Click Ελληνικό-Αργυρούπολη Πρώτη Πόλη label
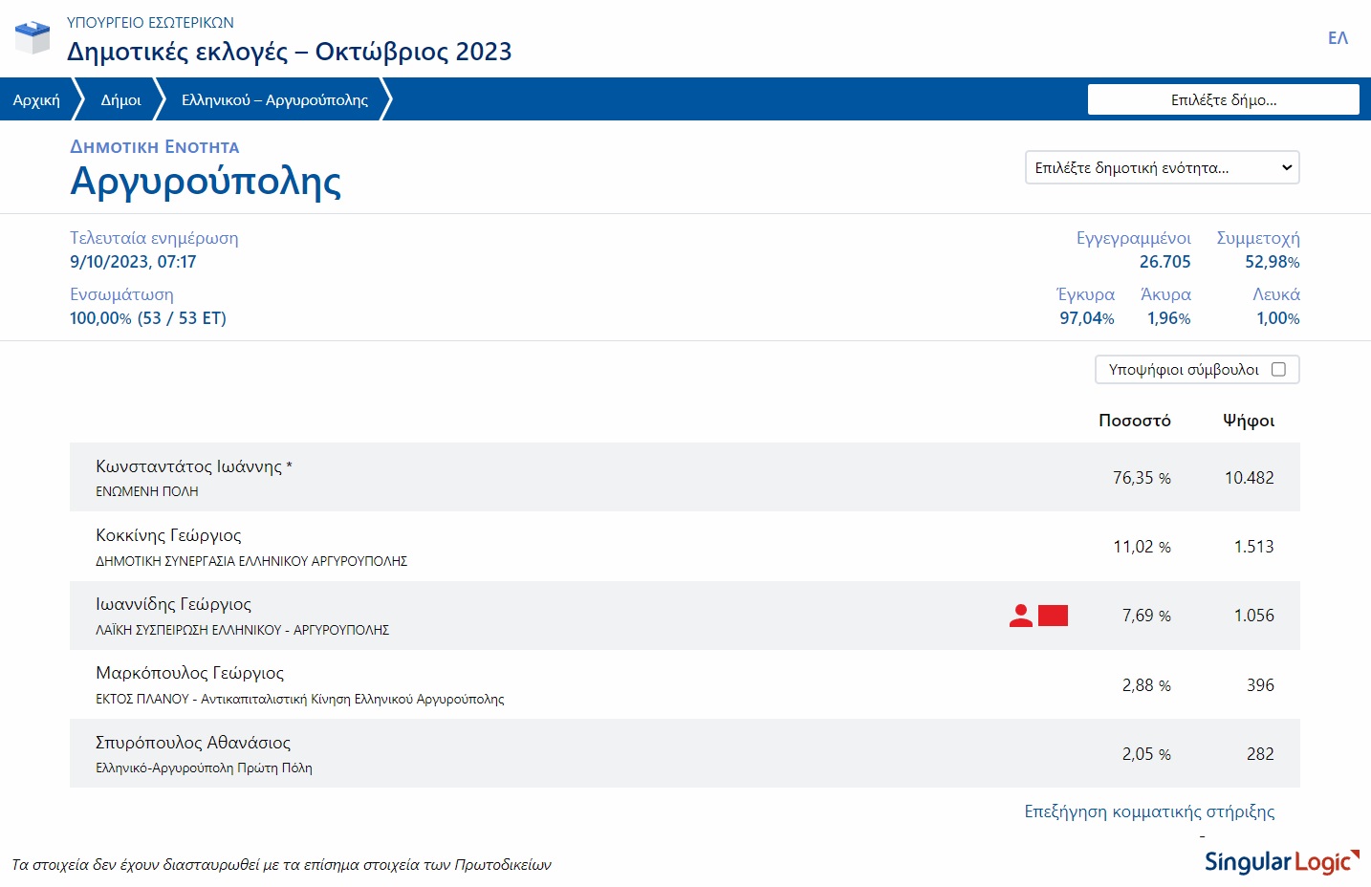Image resolution: width=1371 pixels, height=887 pixels. (204, 768)
